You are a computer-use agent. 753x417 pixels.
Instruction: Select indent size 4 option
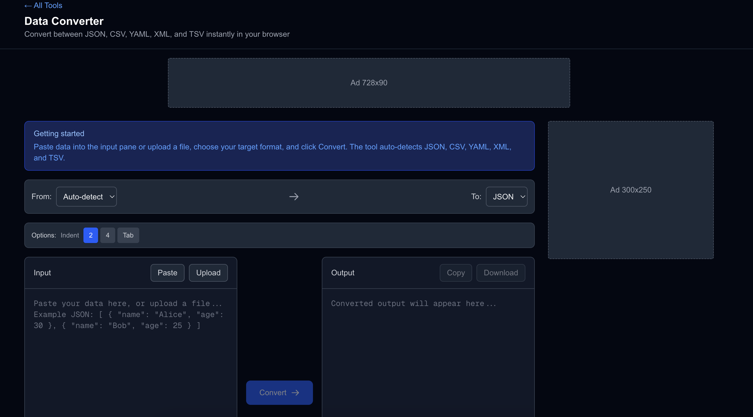pos(107,235)
